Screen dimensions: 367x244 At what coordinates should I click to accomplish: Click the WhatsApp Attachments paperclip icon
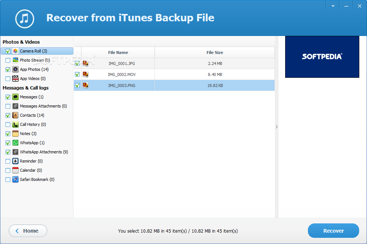15,152
